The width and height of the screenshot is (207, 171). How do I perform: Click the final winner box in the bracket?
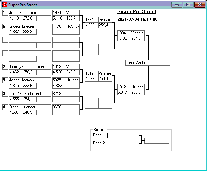[147, 63]
